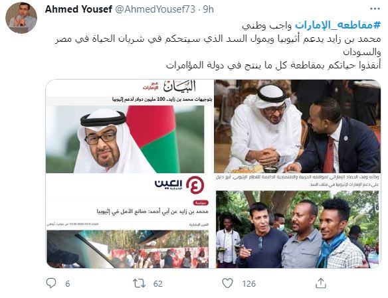Viewport: 388px width, 298px height.
Task: Open the Al Bayan newspaper headline image
Action: [129, 126]
